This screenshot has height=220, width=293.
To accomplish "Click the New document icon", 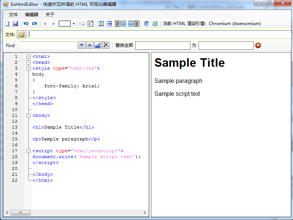I will (7, 24).
